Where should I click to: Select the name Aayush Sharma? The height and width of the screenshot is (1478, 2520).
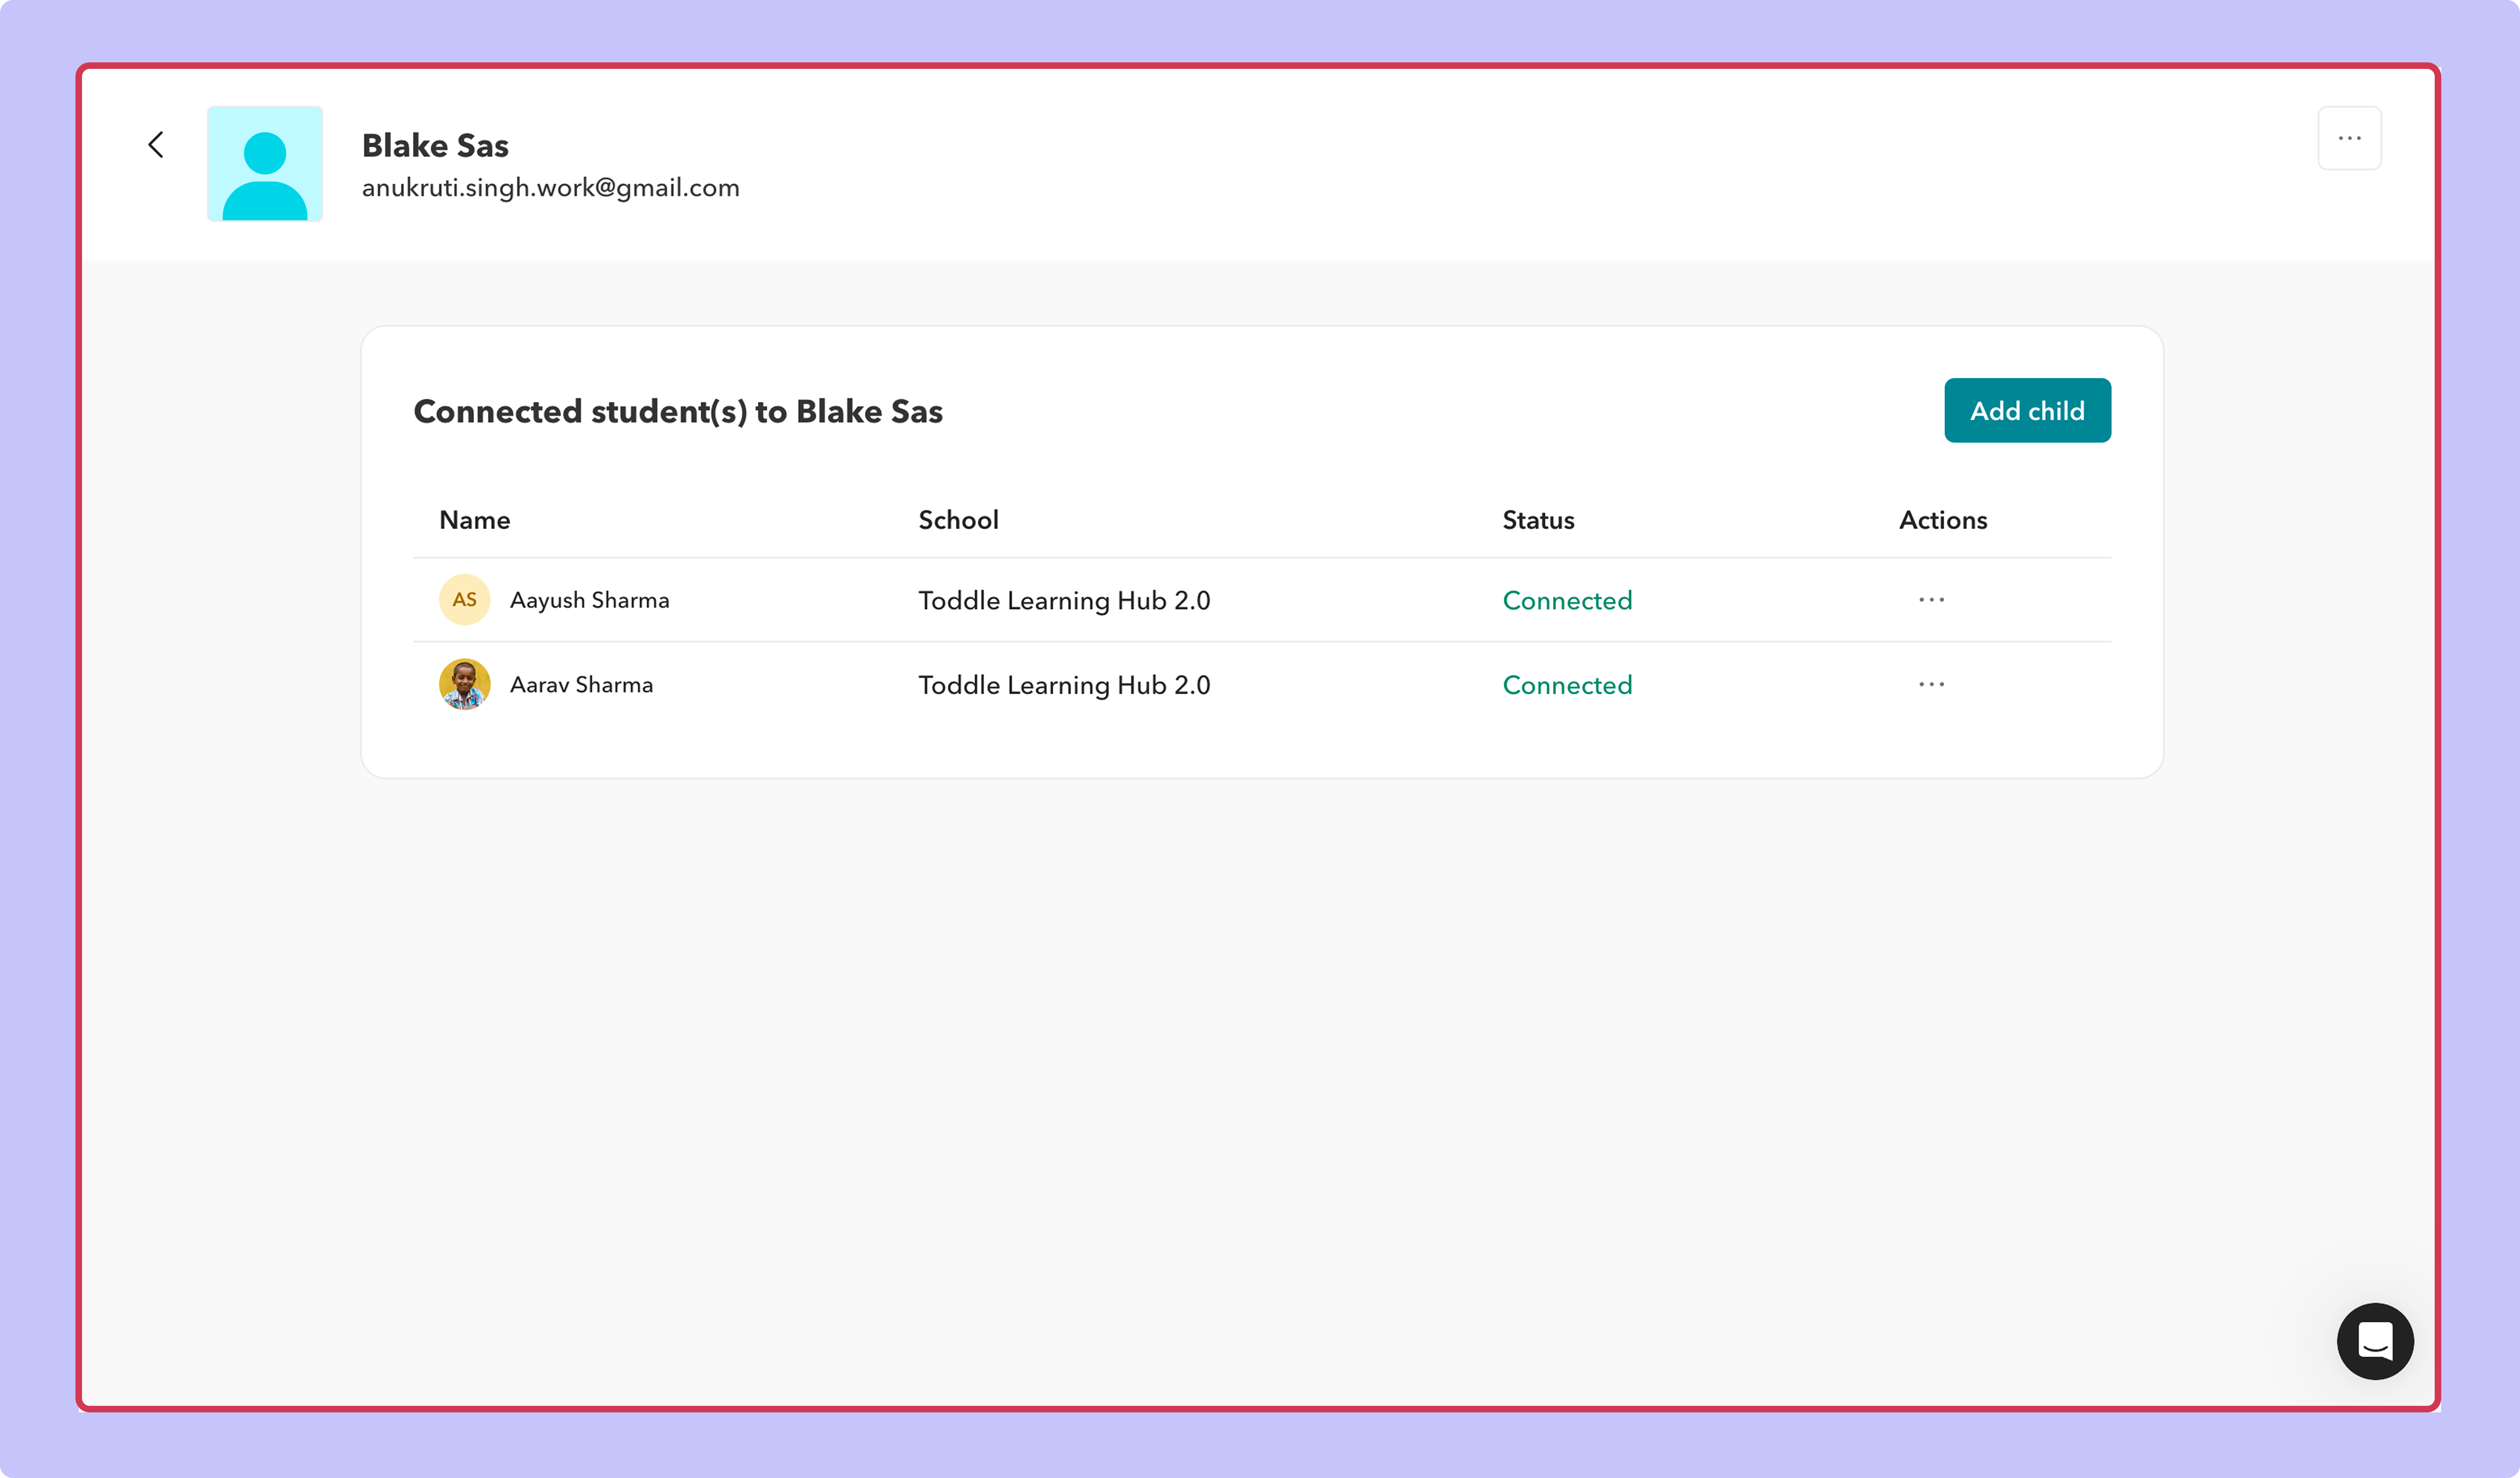pos(589,600)
